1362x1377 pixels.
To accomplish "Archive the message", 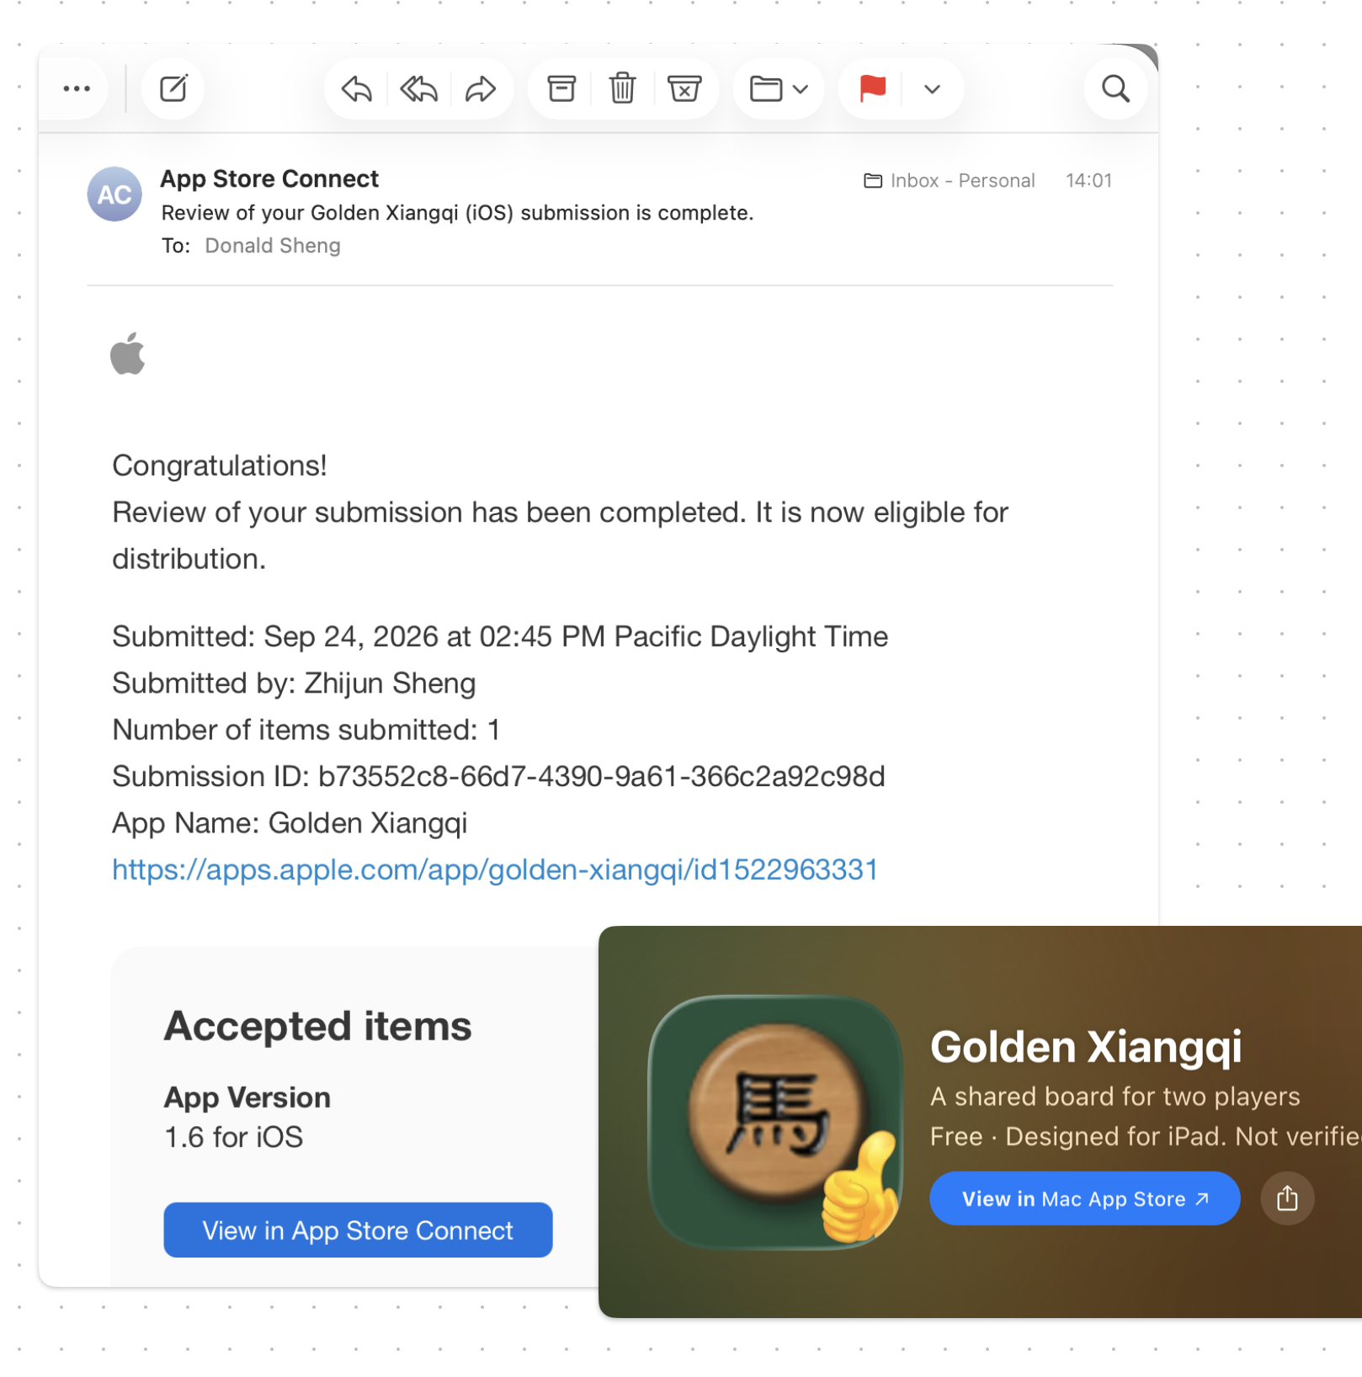I will (561, 88).
